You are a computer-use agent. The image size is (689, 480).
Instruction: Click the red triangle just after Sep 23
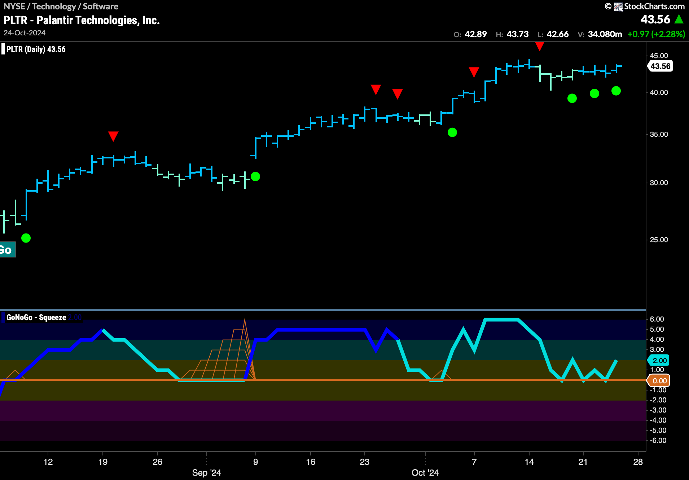[398, 94]
